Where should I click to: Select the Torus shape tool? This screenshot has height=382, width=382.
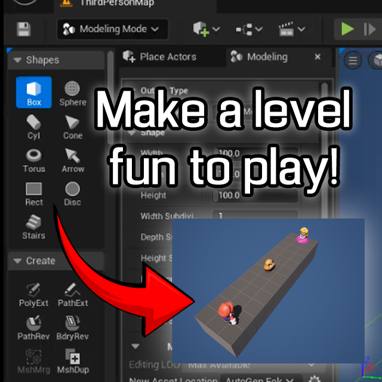click(x=34, y=159)
